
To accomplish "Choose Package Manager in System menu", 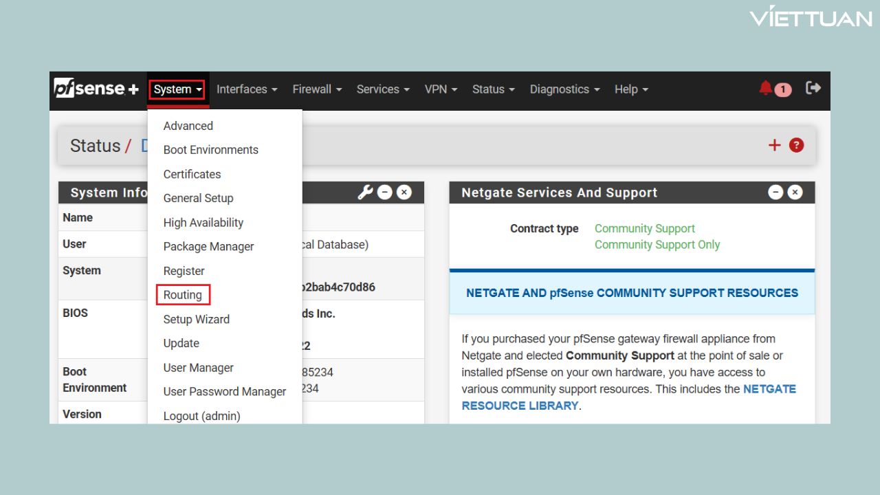I will 208,247.
